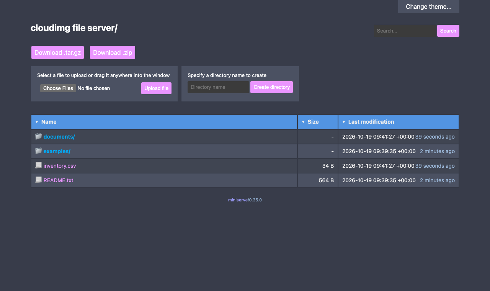Viewport: 490px width, 291px height.
Task: Sort by Last modification arrow
Action: click(344, 122)
